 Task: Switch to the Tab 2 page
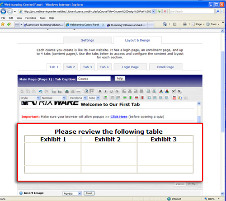click(x=71, y=67)
